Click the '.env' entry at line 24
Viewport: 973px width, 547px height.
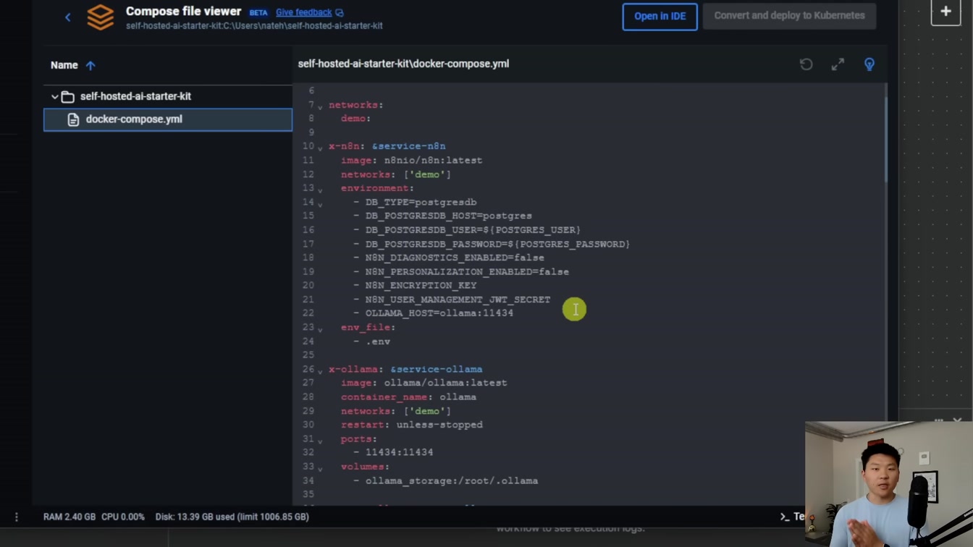(x=378, y=341)
